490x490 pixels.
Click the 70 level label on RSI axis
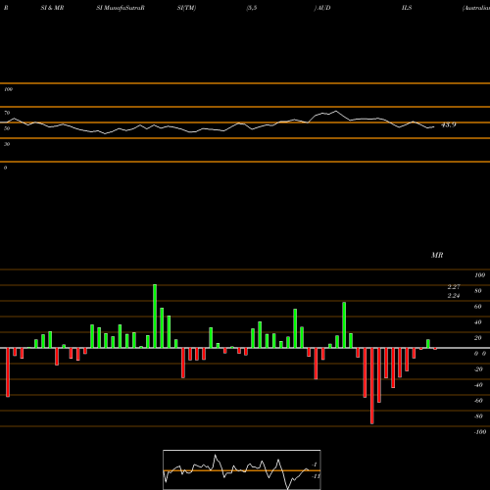[x=7, y=113]
